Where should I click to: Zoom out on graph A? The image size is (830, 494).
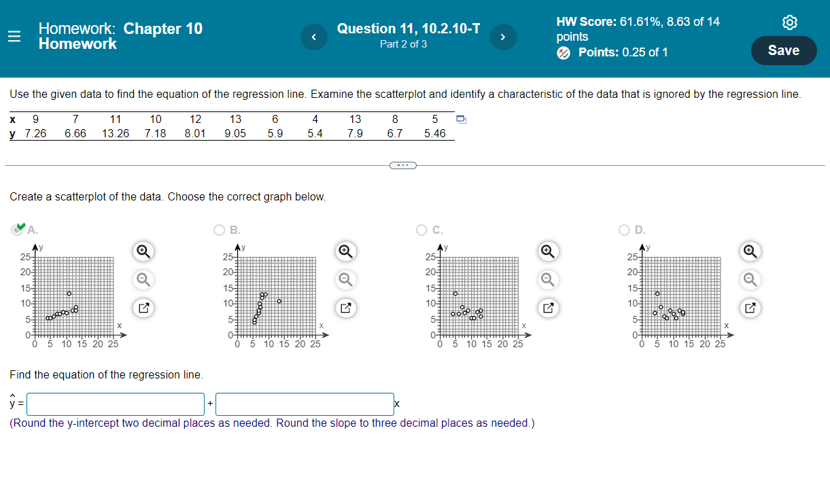click(x=143, y=279)
